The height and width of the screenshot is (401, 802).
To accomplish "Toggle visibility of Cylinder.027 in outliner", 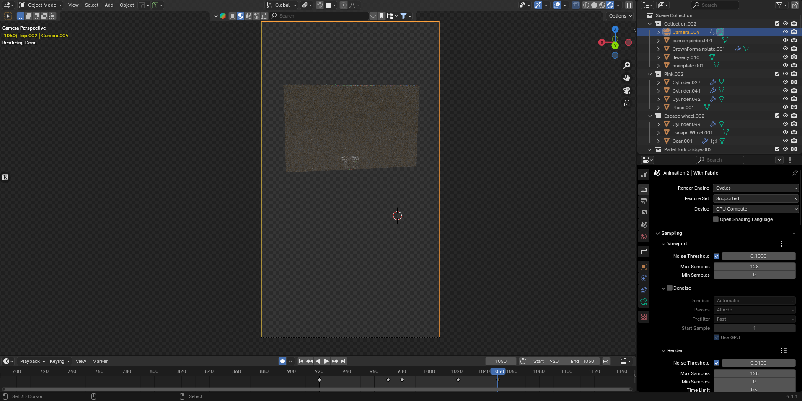I will click(x=785, y=82).
